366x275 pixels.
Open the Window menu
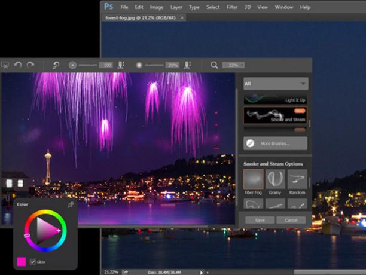click(284, 7)
